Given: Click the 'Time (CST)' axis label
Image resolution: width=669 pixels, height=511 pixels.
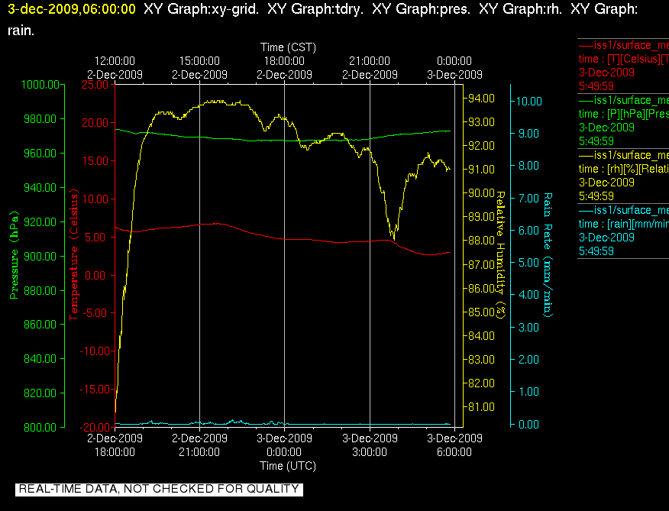Looking at the screenshot, I should point(288,47).
